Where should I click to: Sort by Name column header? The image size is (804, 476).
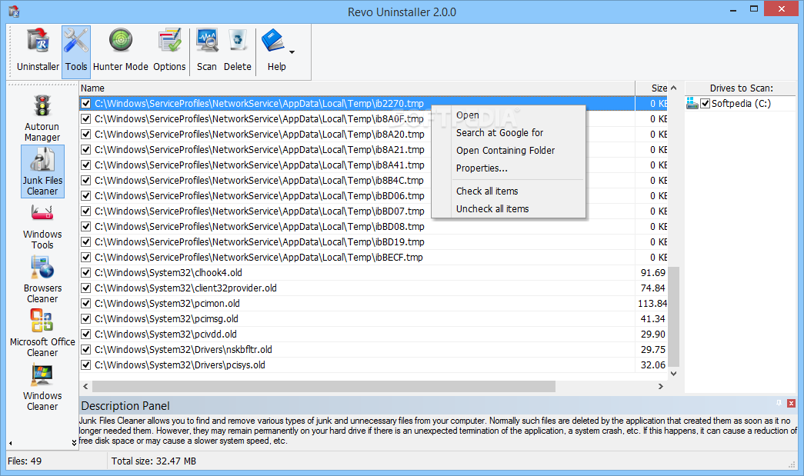[357, 88]
